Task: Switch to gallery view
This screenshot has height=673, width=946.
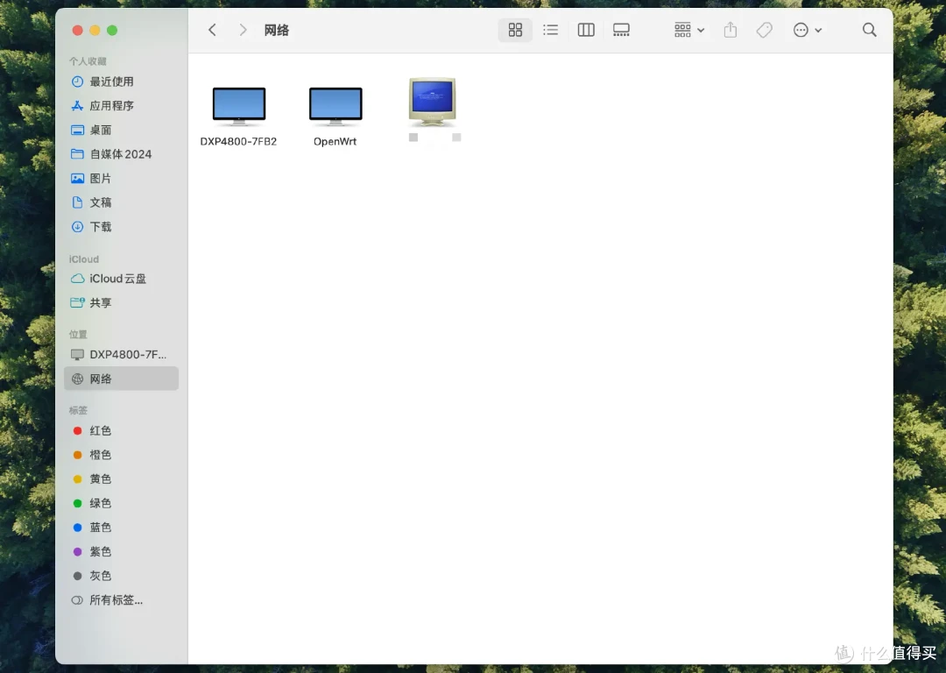Action: click(x=621, y=30)
